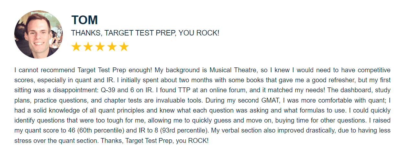Click the first gold rating star
The width and height of the screenshot is (400, 149).
pos(76,47)
